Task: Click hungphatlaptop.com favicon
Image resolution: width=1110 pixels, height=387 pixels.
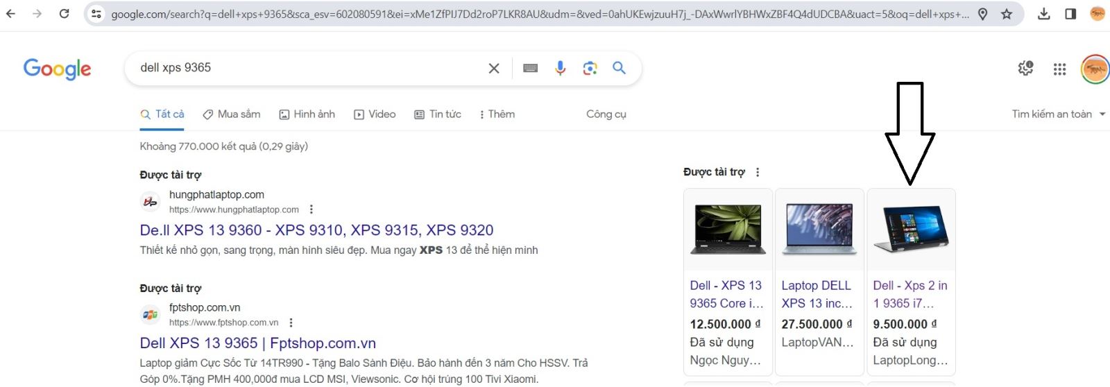Action: click(x=150, y=202)
